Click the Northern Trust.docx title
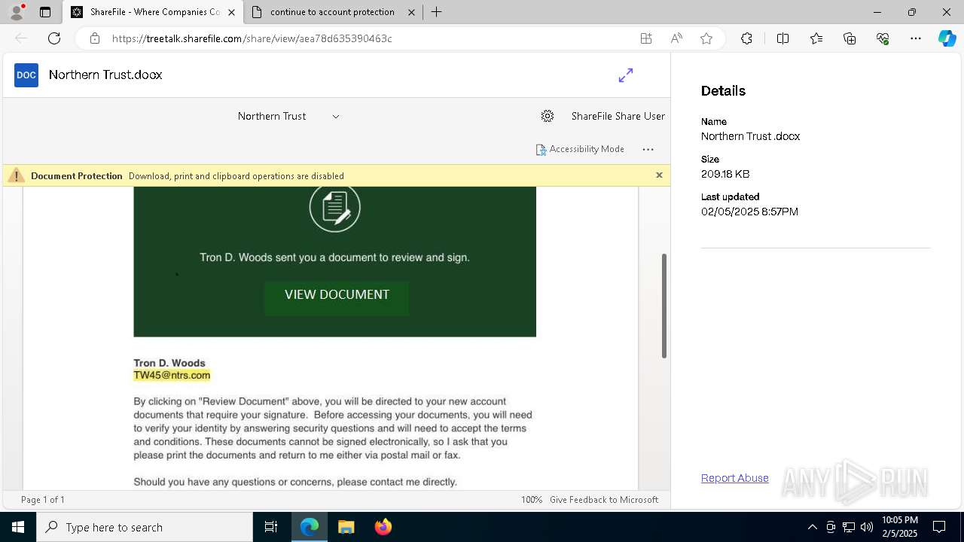The height and width of the screenshot is (542, 964). [x=105, y=75]
